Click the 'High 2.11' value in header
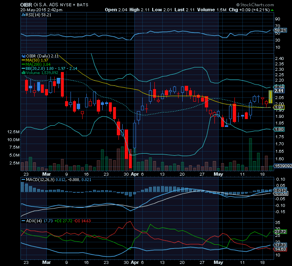Image resolution: width=292 pixels, height=266 pixels. [x=139, y=10]
